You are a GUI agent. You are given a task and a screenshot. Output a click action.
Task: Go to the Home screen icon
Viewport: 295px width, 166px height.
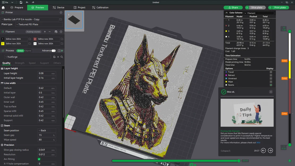[x=3, y=7]
